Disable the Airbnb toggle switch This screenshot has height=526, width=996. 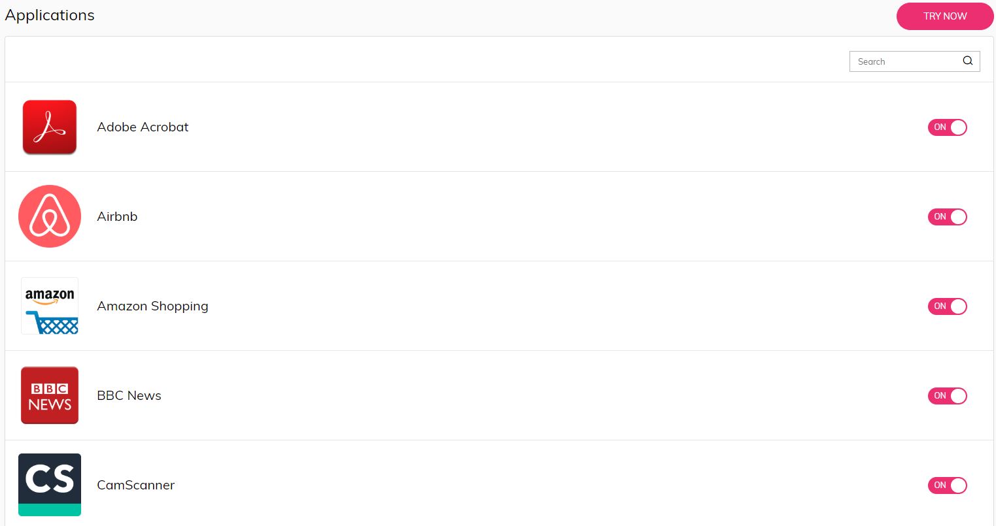pos(947,217)
